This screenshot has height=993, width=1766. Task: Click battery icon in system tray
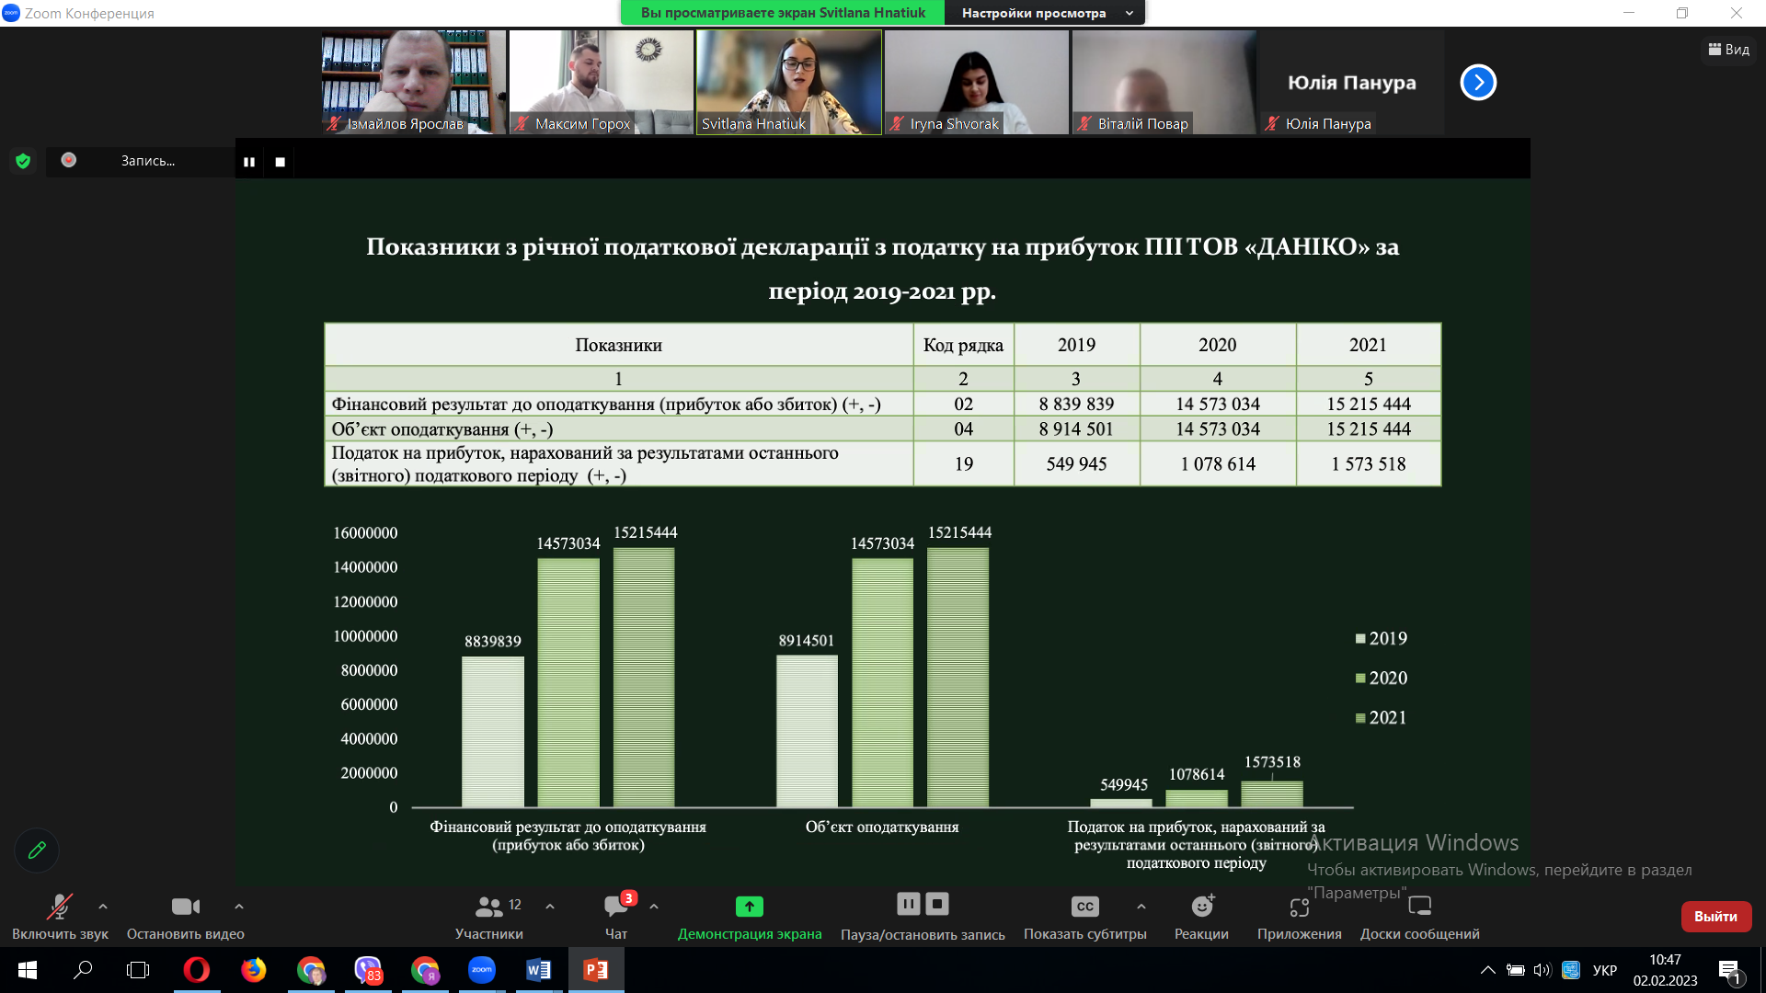1516,970
